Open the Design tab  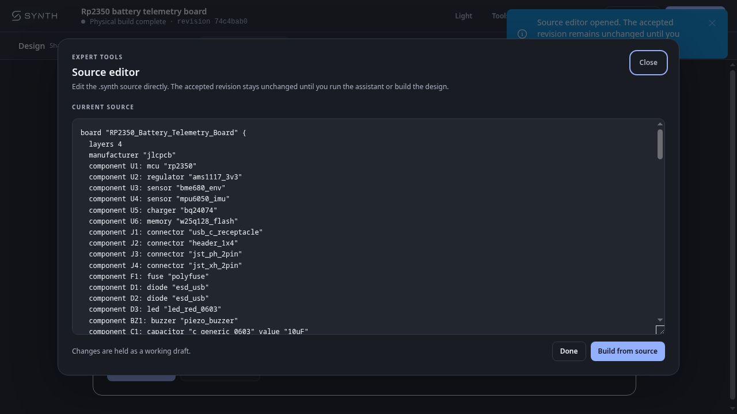pos(32,46)
